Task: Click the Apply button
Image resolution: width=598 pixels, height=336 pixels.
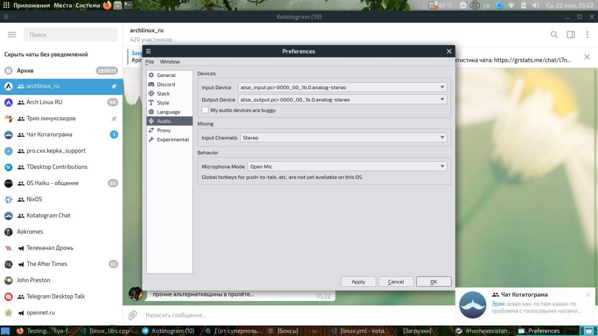Action: point(358,281)
